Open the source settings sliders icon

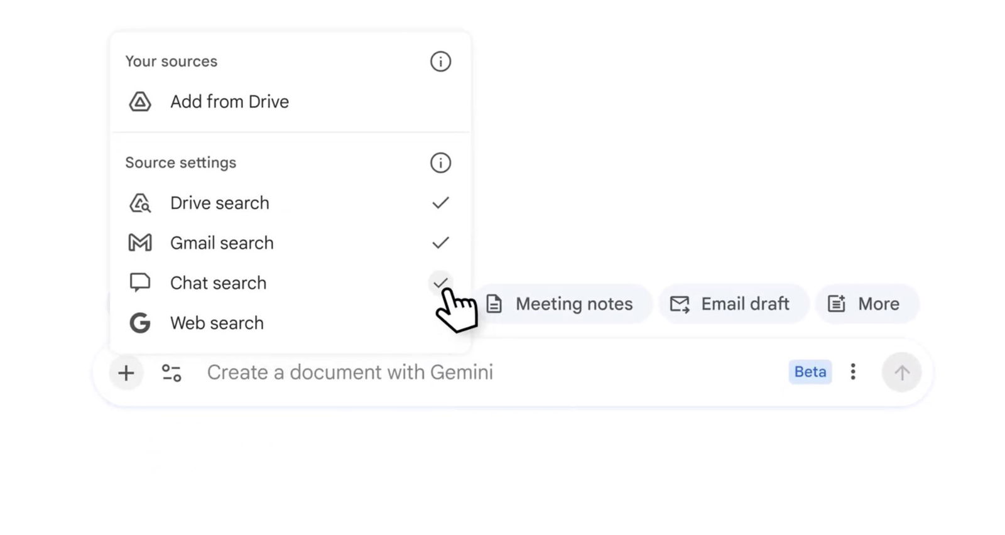[171, 373]
